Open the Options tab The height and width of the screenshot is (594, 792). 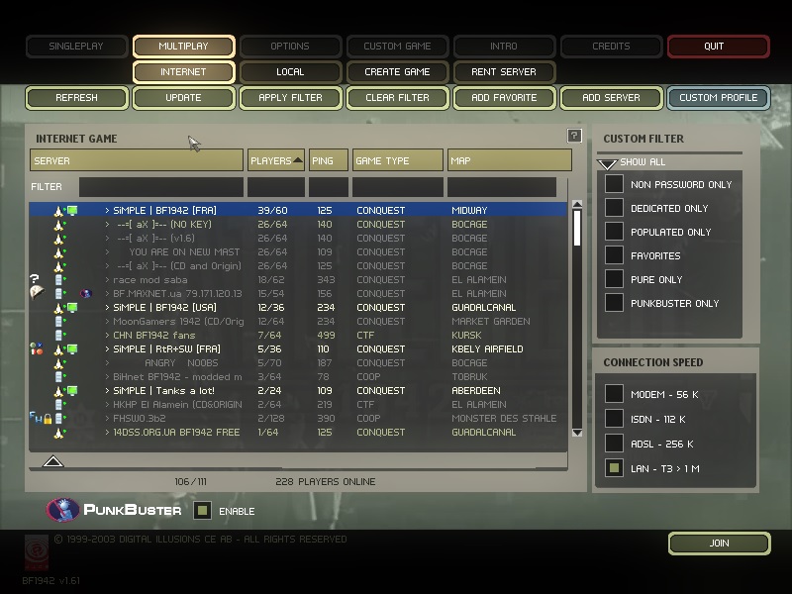point(290,46)
